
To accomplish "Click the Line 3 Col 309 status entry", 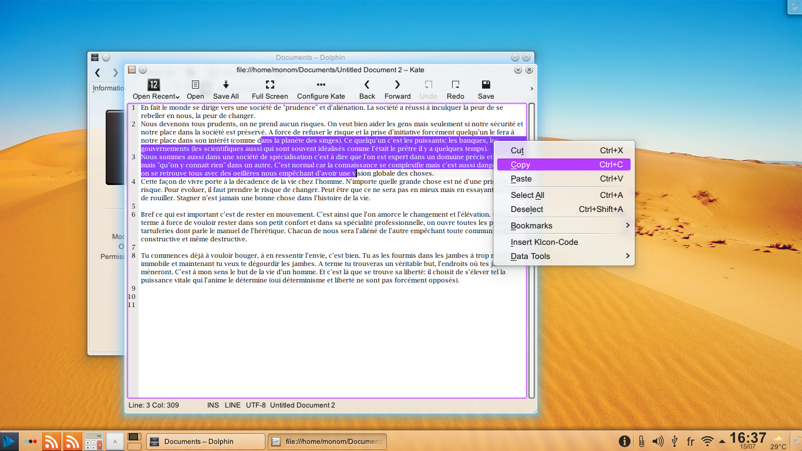I will coord(154,405).
